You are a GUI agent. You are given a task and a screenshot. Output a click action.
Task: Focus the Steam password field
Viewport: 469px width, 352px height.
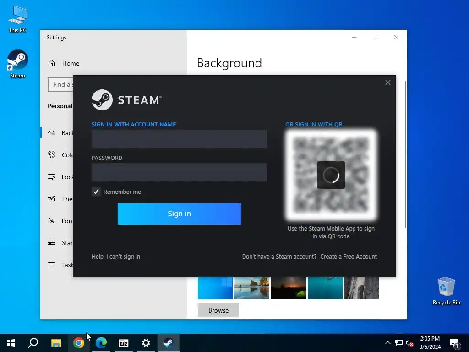coord(179,172)
